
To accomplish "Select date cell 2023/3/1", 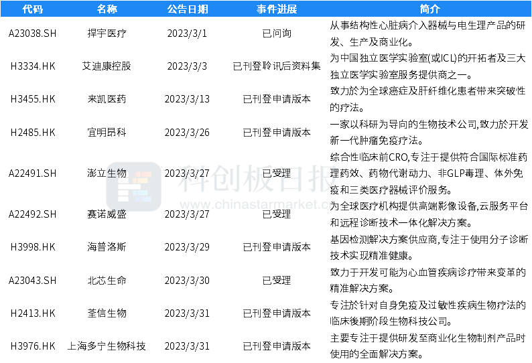I will [x=188, y=33].
